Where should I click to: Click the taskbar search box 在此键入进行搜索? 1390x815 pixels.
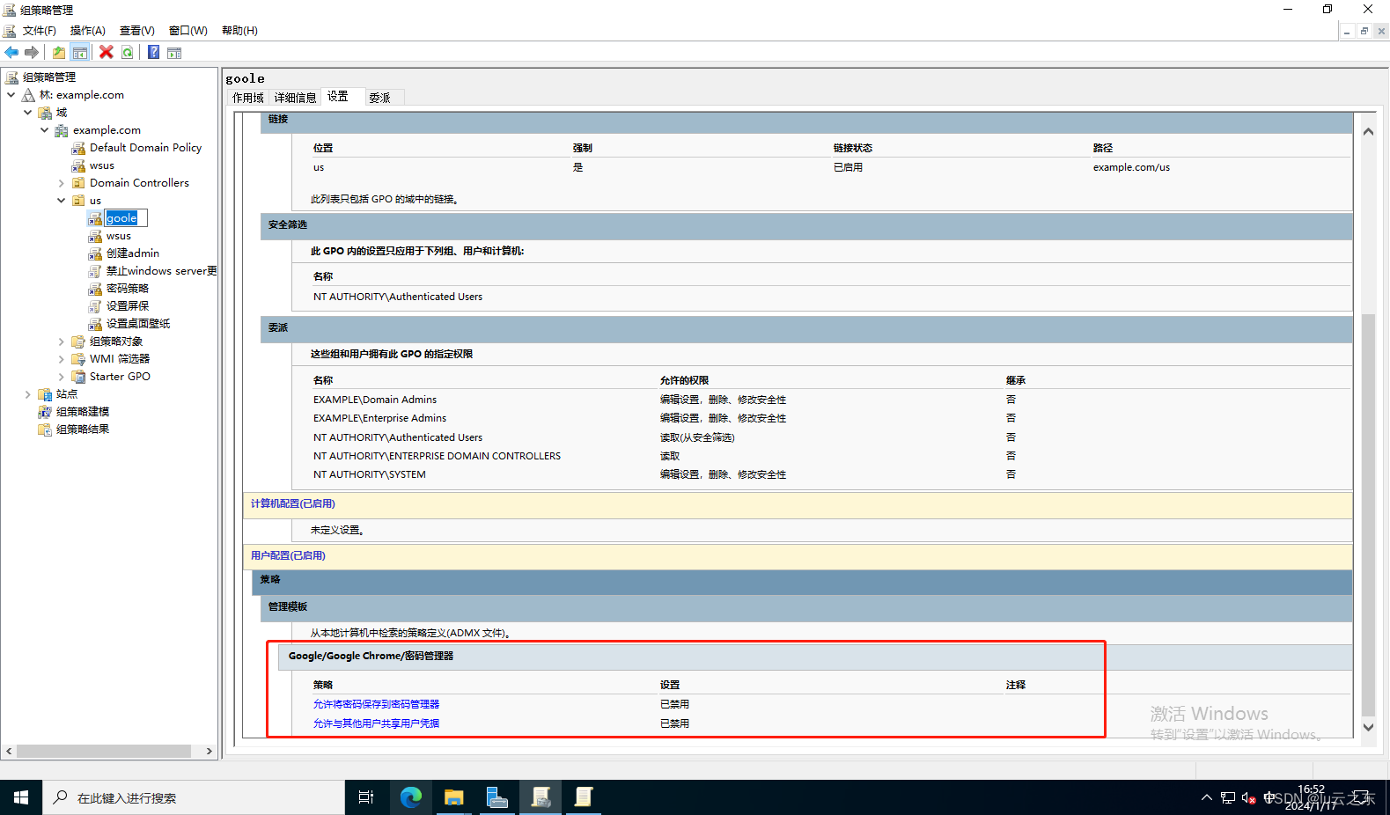point(194,797)
